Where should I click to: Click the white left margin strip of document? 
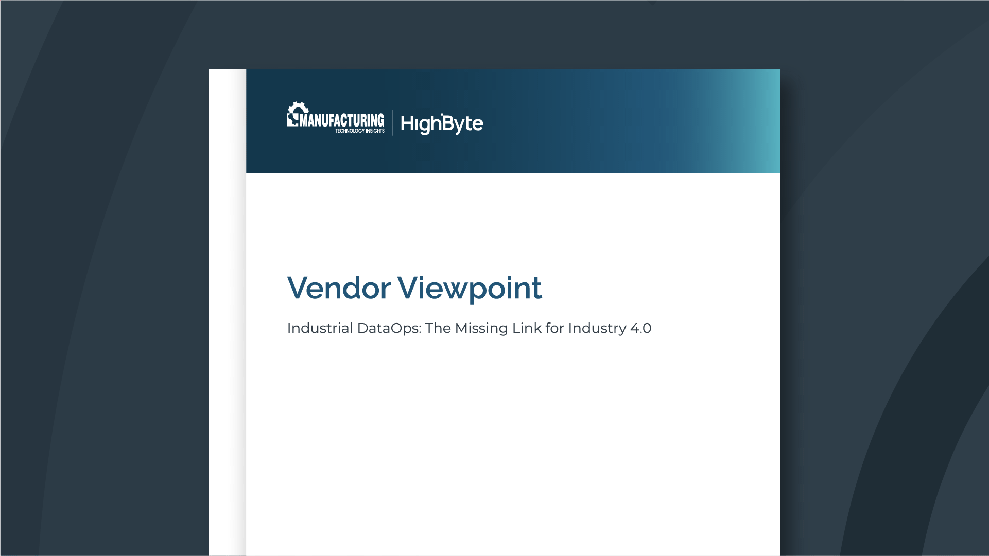point(227,309)
